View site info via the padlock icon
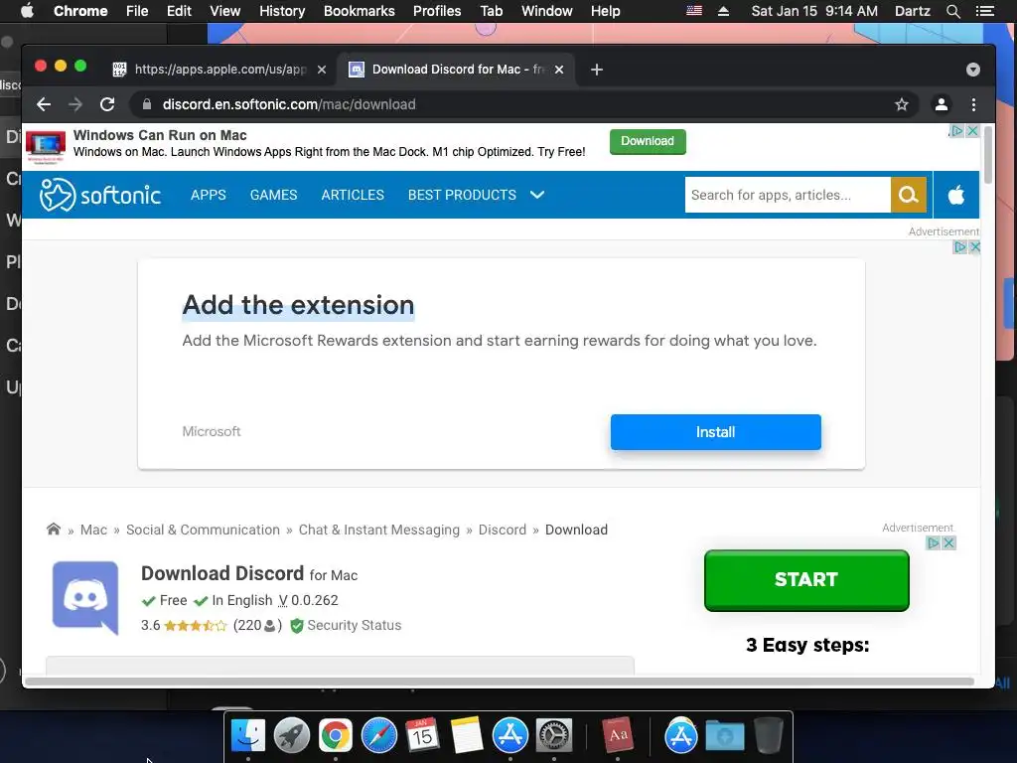 point(147,104)
